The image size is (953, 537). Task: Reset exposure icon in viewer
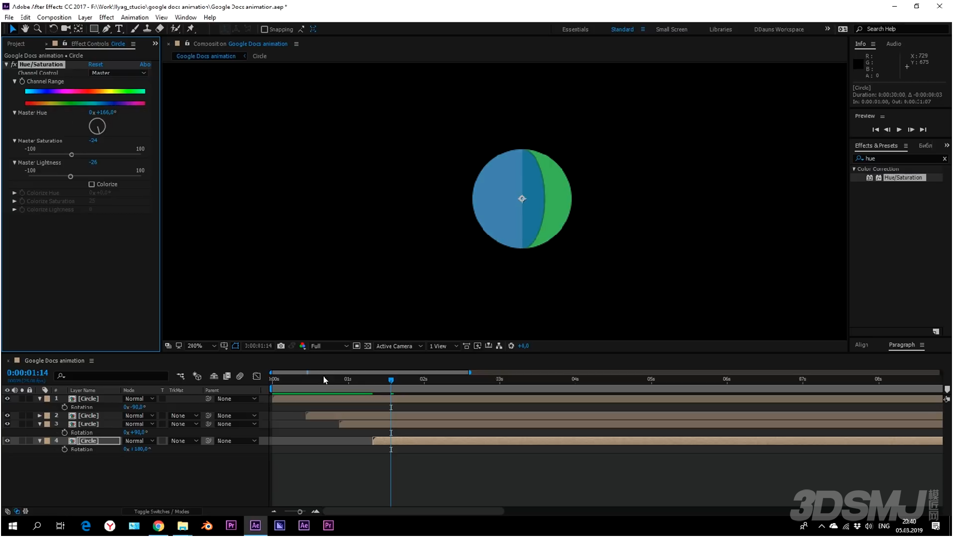tap(511, 346)
